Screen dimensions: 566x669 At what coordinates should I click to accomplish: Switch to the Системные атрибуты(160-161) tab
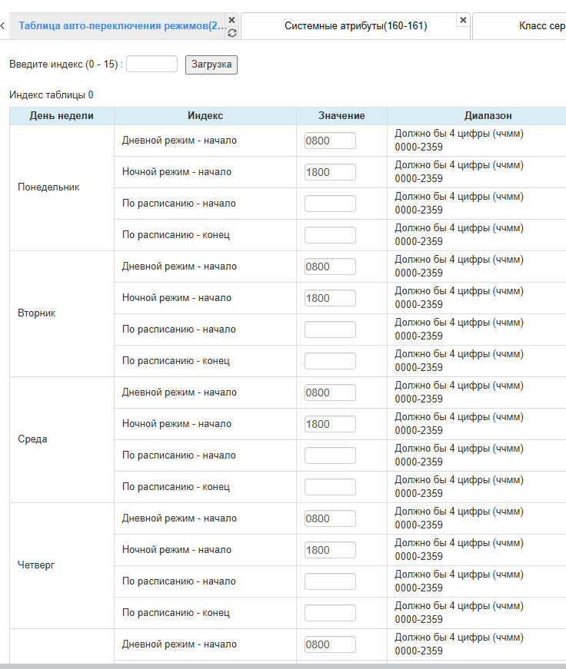click(x=355, y=26)
